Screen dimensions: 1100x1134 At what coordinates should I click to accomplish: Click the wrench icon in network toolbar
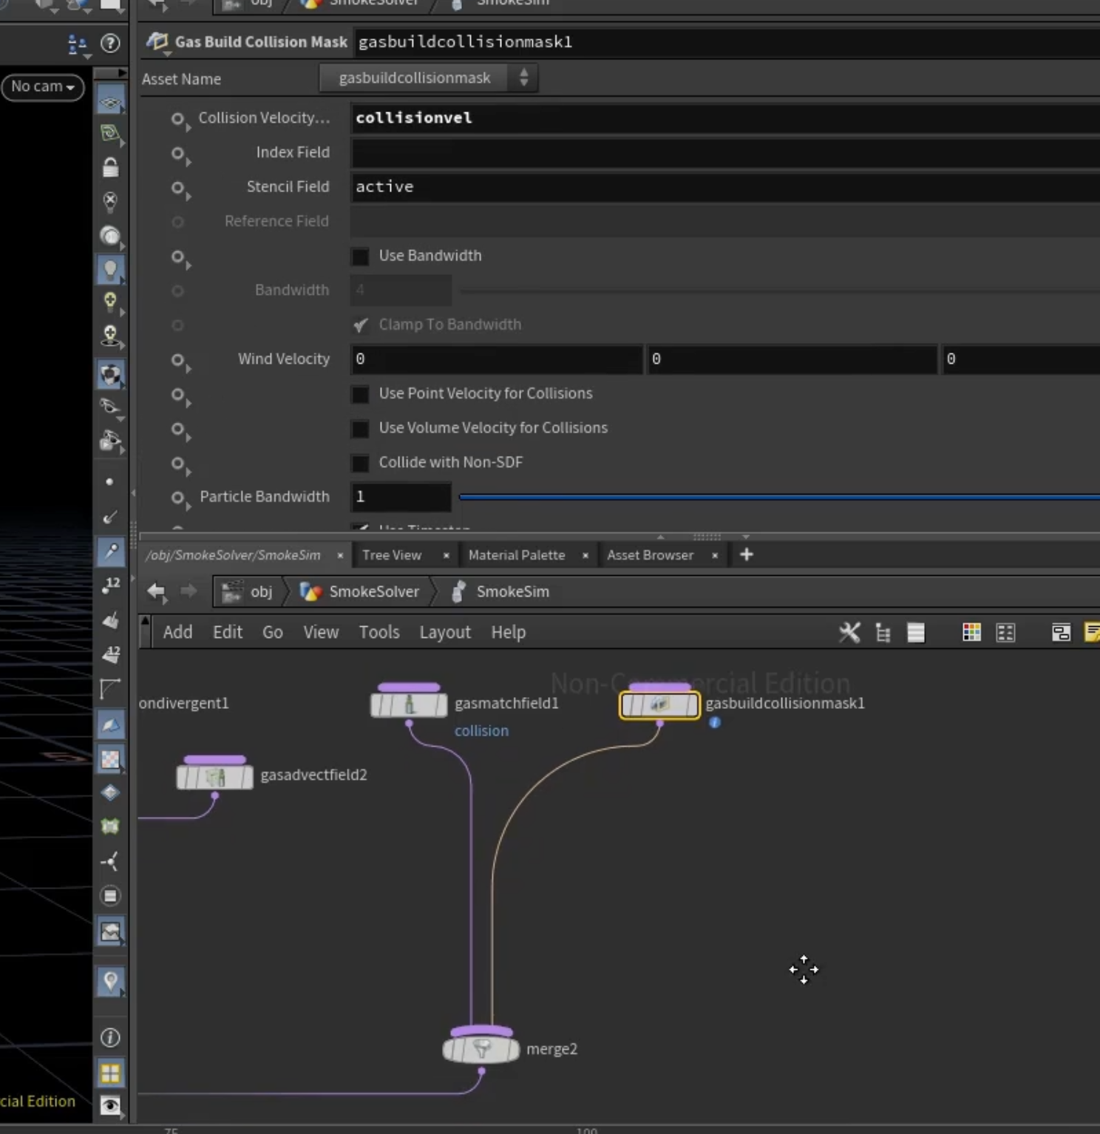[849, 633]
